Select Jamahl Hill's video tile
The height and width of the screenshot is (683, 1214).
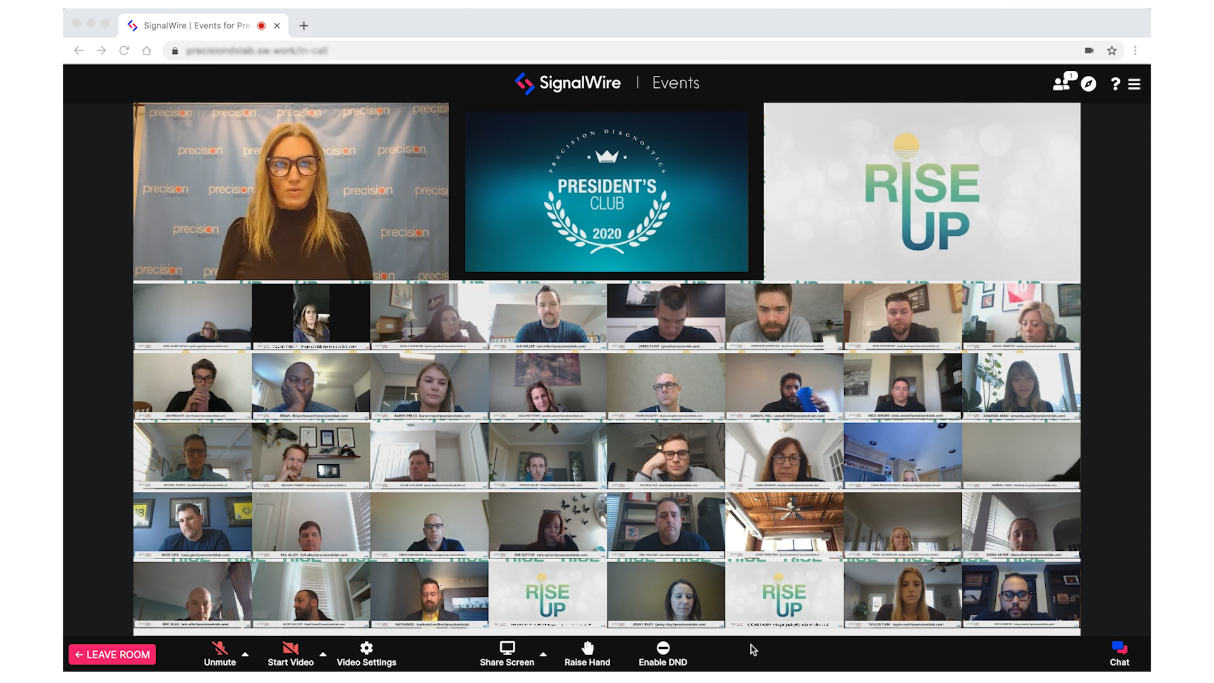pos(784,386)
